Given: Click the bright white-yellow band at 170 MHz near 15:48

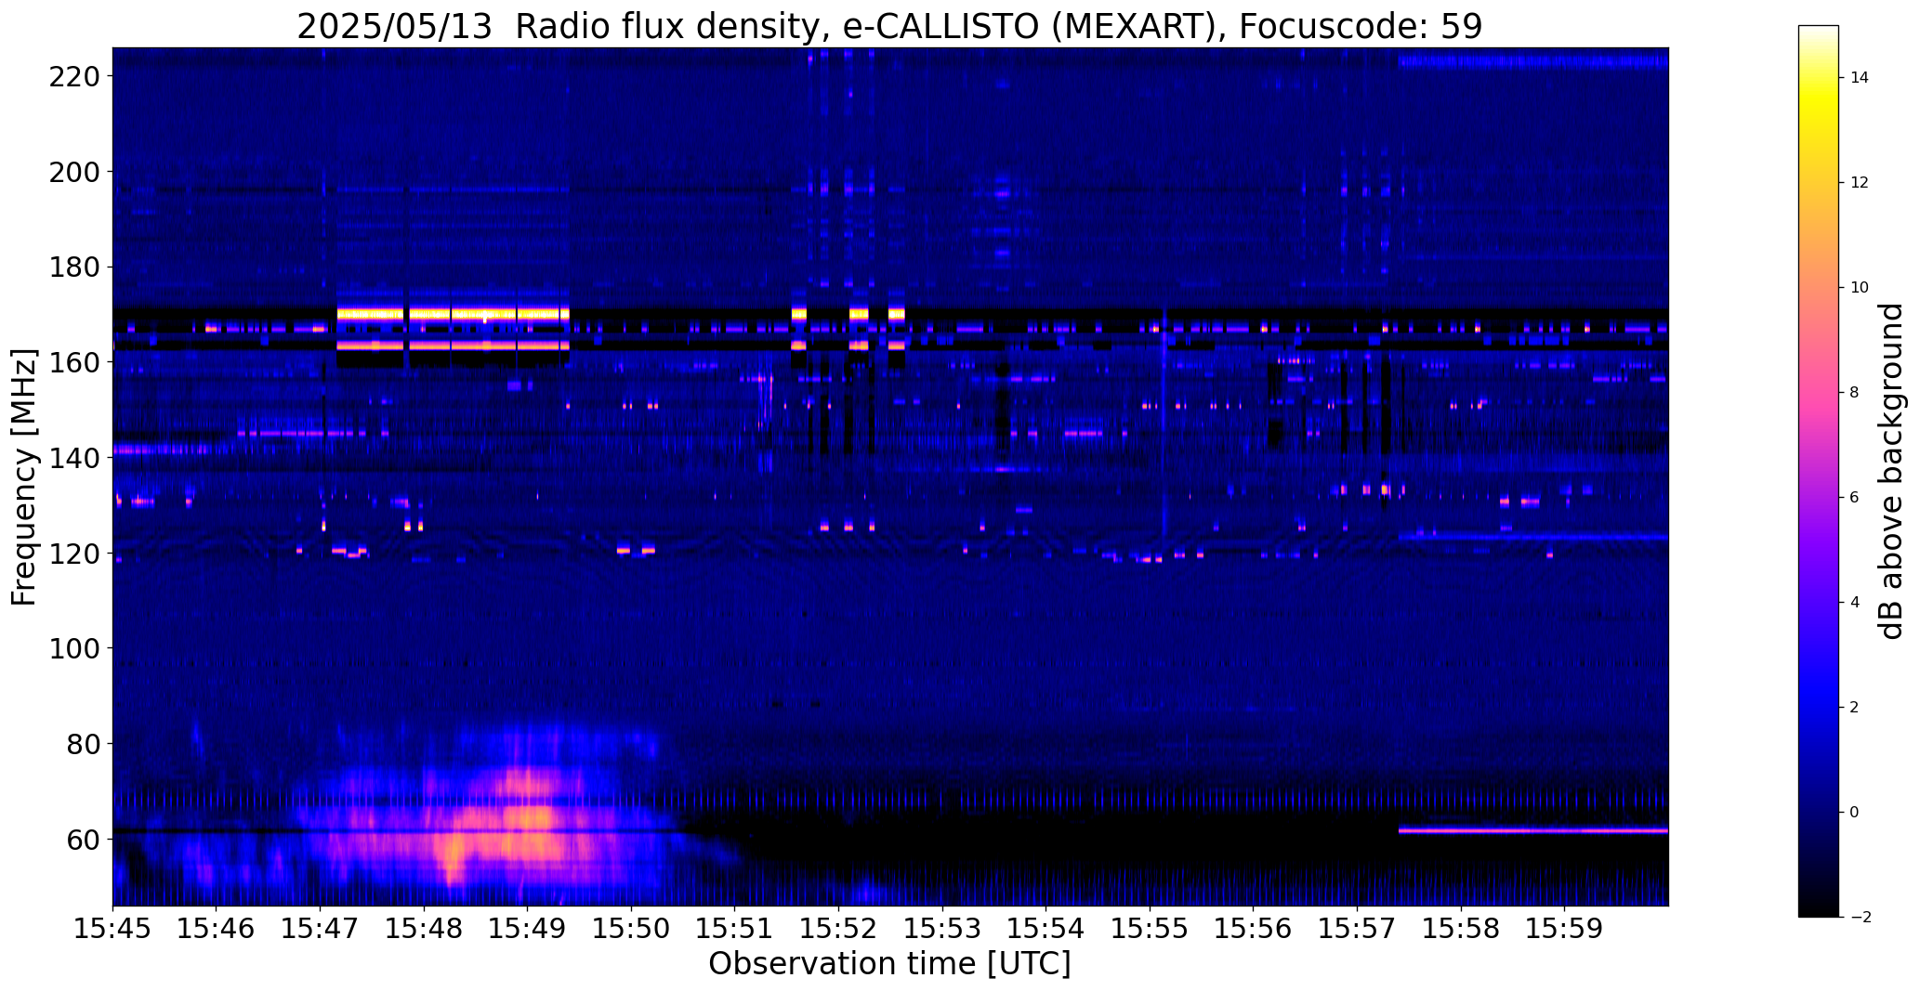Looking at the screenshot, I should (453, 314).
